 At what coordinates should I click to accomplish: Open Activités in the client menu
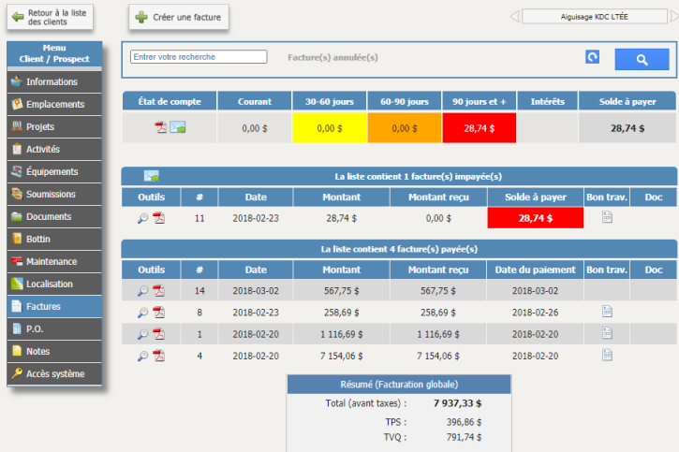pyautogui.click(x=54, y=149)
